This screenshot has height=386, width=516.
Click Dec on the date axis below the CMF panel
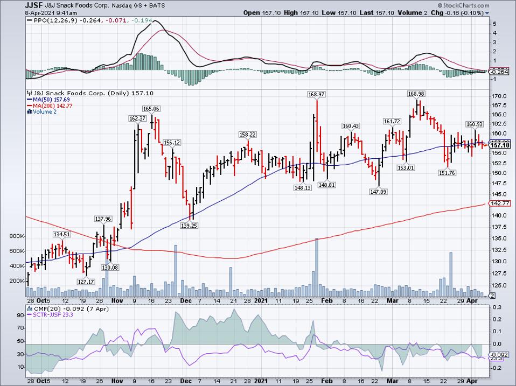click(x=186, y=381)
